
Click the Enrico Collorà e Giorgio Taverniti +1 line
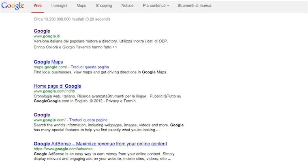click(75, 47)
